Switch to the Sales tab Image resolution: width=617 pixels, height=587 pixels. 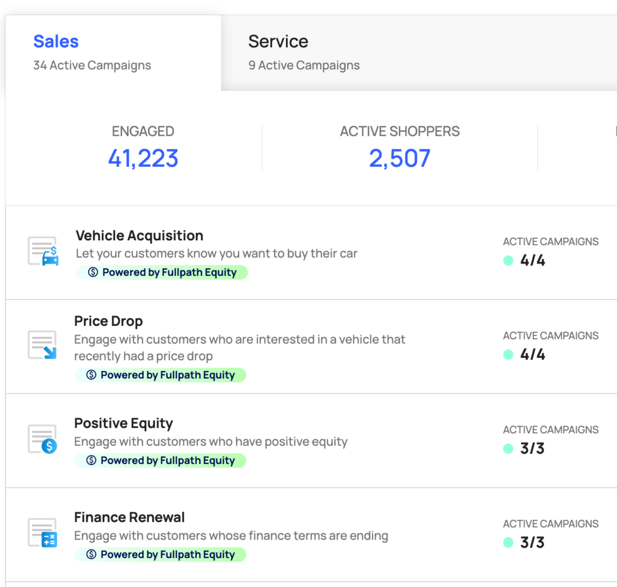56,42
